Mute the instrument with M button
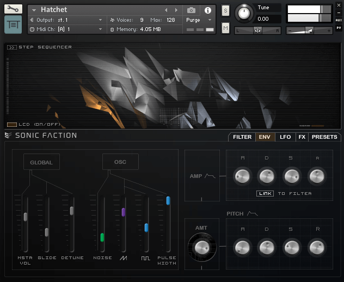Viewport: 344px width, 282px height. [225, 28]
